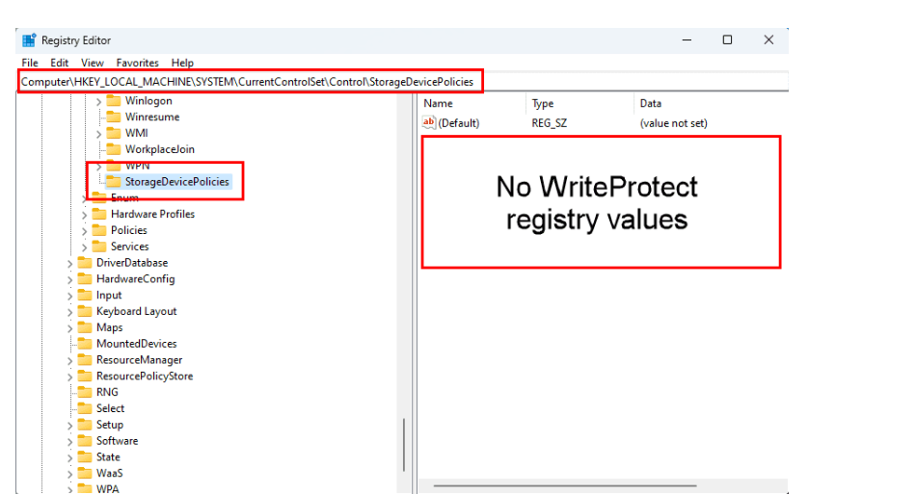Select the Policies key in the tree
This screenshot has height=494, width=916.
pyautogui.click(x=128, y=230)
